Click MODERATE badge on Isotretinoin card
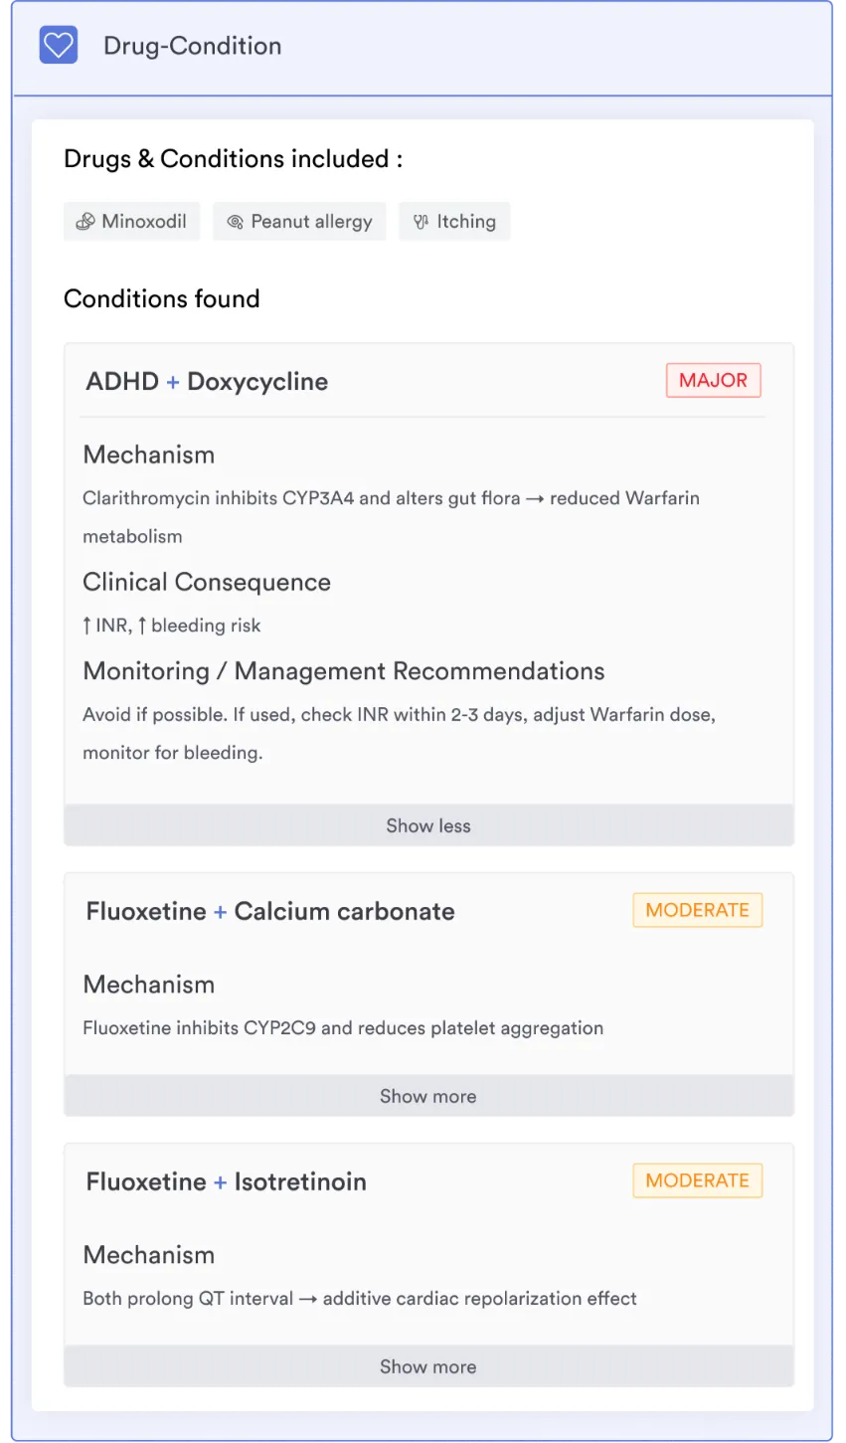 [x=697, y=1180]
